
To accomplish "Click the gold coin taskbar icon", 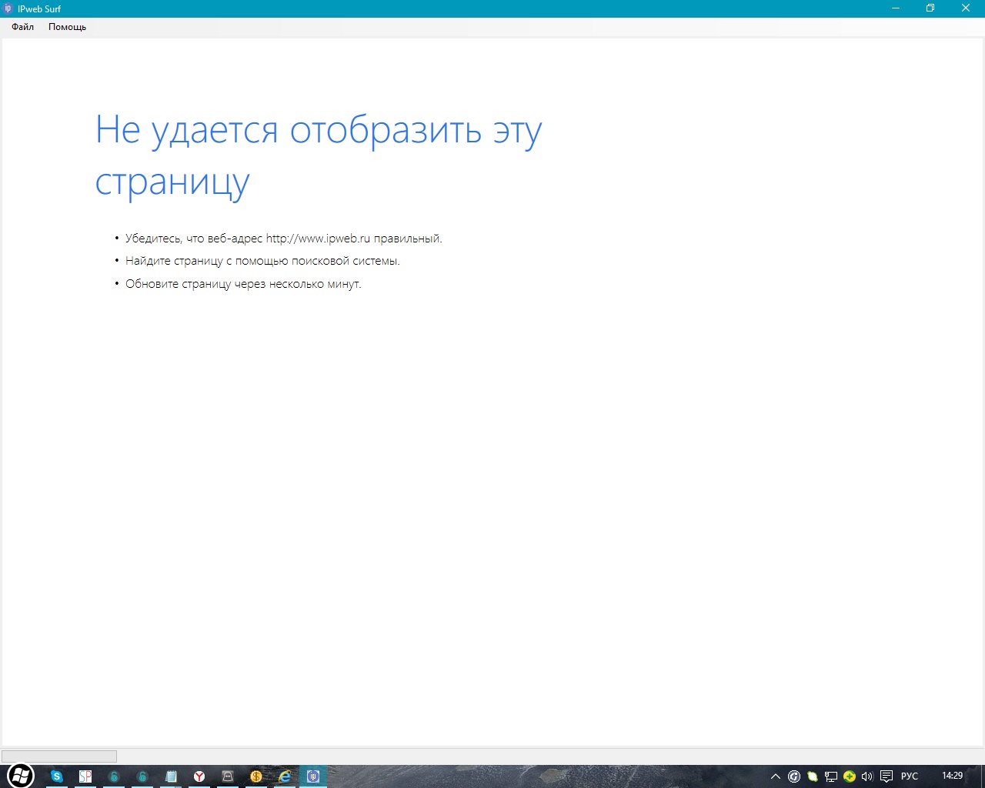I will (256, 776).
